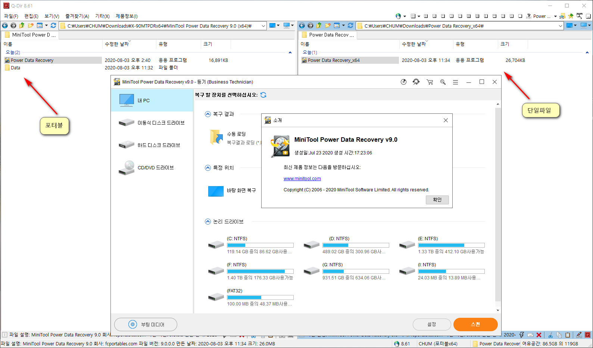Refresh the left Q-Dir pane
The width and height of the screenshot is (593, 348).
click(x=53, y=25)
